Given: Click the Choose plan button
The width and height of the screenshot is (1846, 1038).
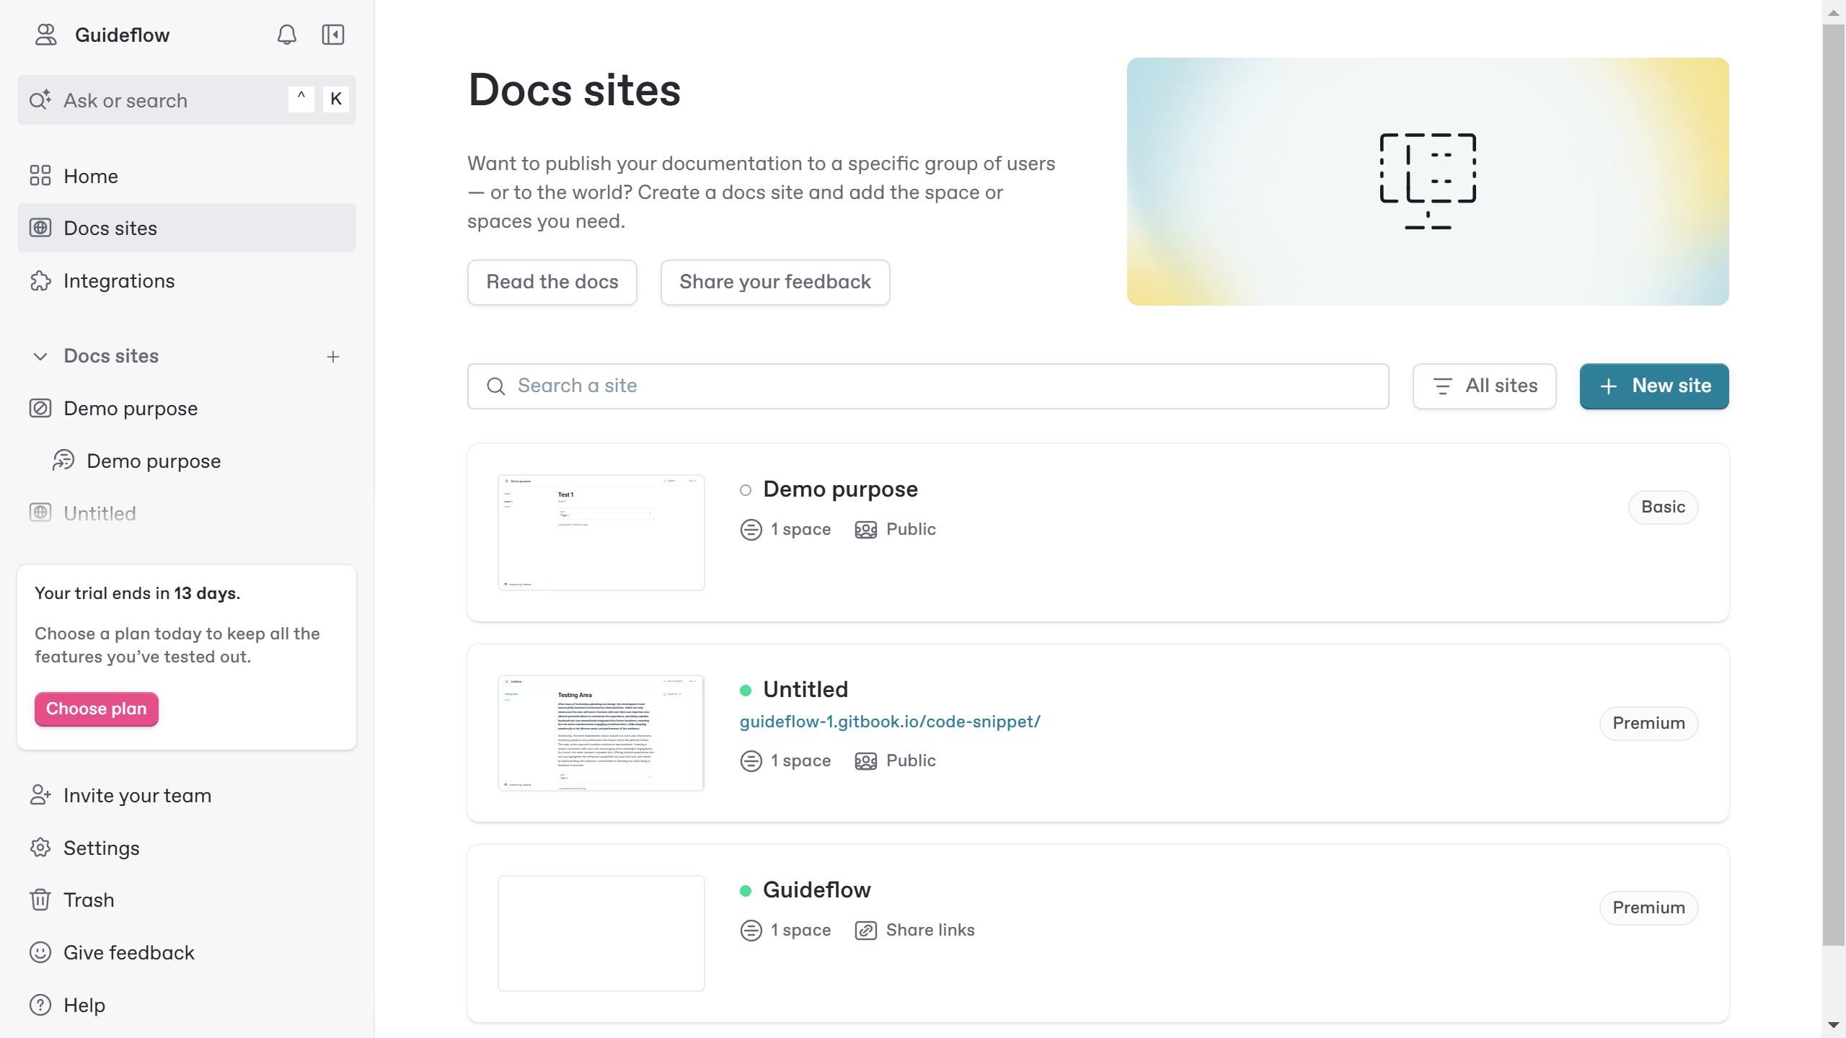Looking at the screenshot, I should pyautogui.click(x=96, y=709).
